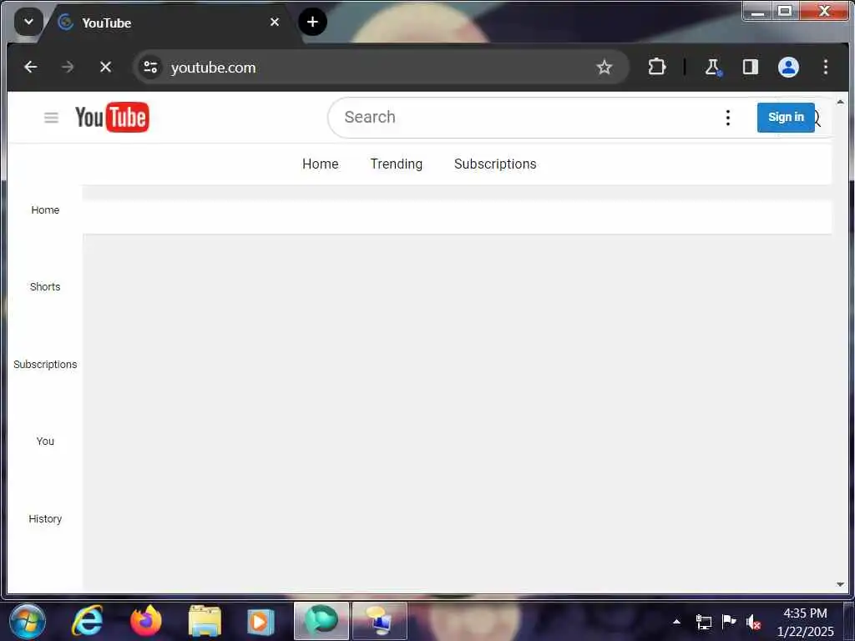Expand the tab search dropdown arrow
855x641 pixels.
(x=28, y=22)
